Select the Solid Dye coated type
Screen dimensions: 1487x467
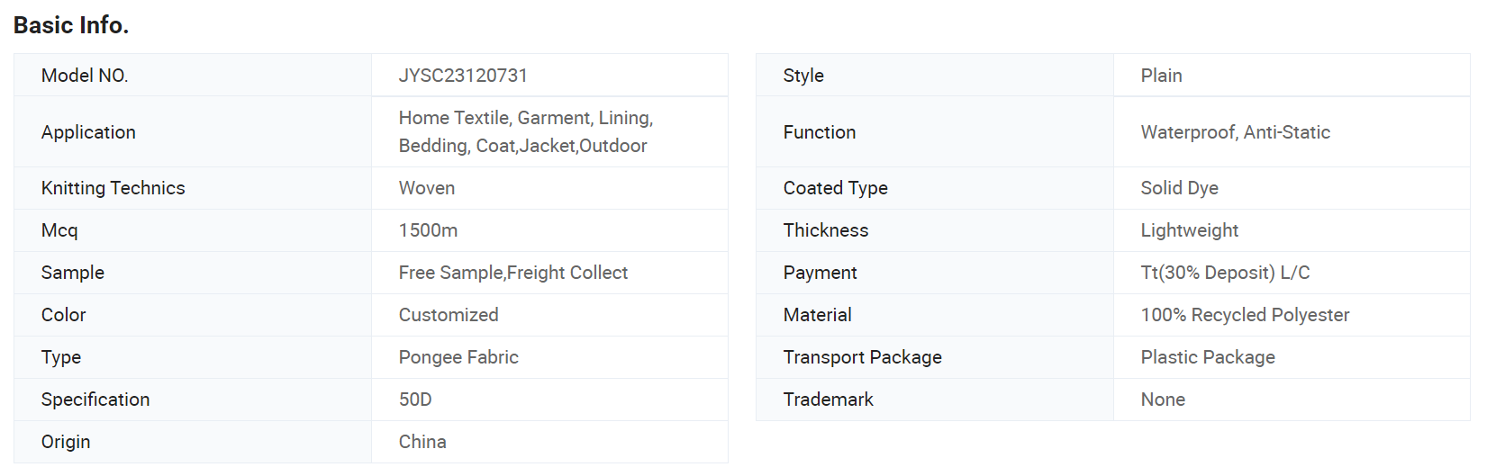tap(1179, 188)
